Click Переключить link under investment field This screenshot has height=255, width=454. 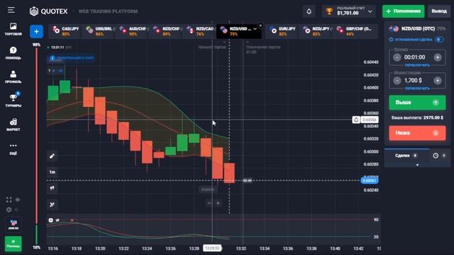[417, 89]
